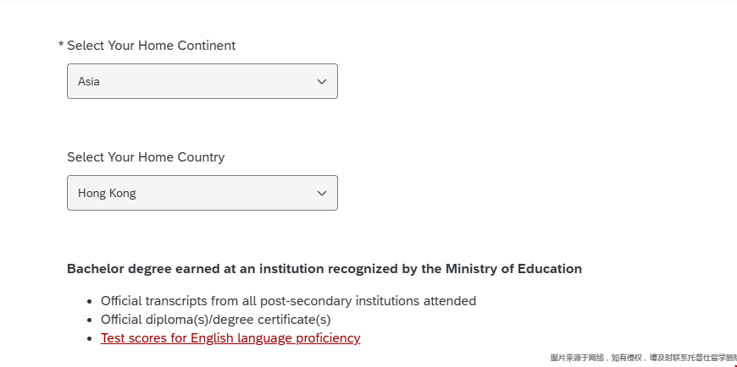Click the bullet point before Test scores link

coord(91,339)
